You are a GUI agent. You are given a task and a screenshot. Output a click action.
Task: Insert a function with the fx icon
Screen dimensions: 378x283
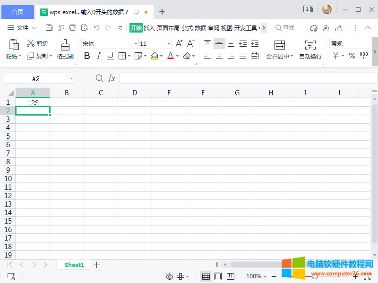[x=112, y=78]
